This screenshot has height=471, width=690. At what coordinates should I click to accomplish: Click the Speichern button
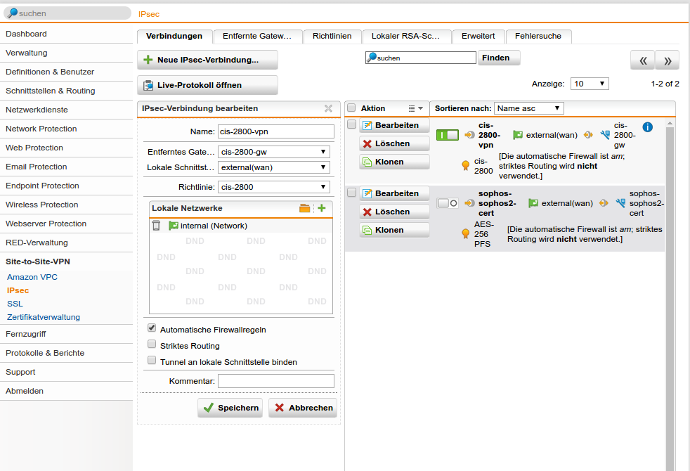(x=230, y=408)
